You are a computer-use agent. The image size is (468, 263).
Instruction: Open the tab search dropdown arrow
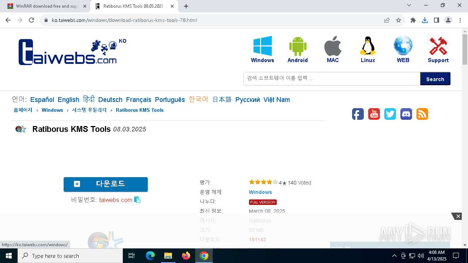point(409,5)
